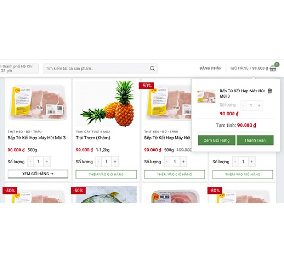284x262 pixels.
Task: Select the Hồ Chí Minh delivery location box
Action: 19,68
